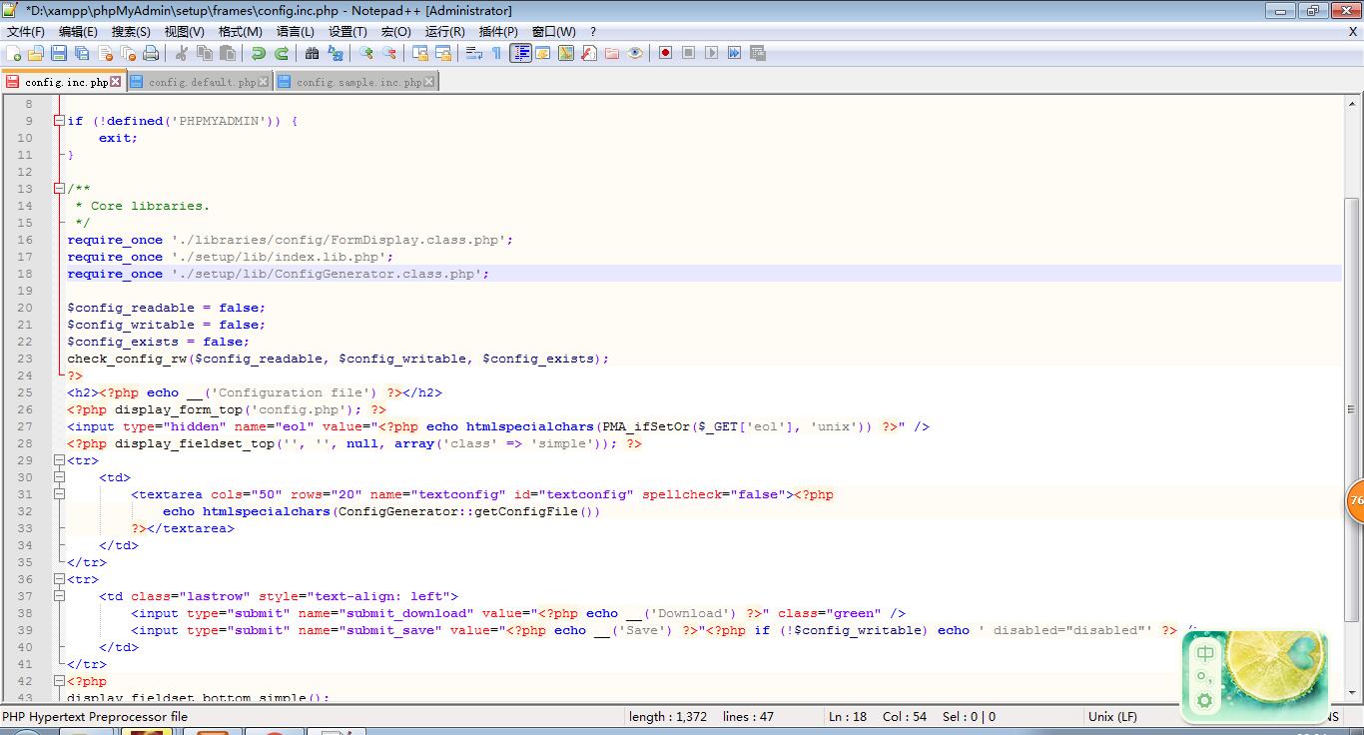Open the 文件(F) menu
This screenshot has height=735, width=1364.
click(26, 32)
